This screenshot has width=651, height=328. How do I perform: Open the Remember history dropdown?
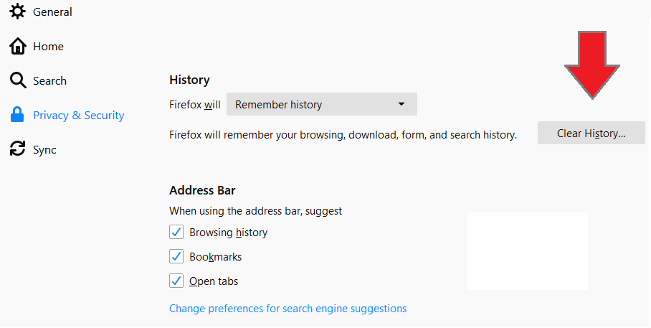[x=322, y=104]
